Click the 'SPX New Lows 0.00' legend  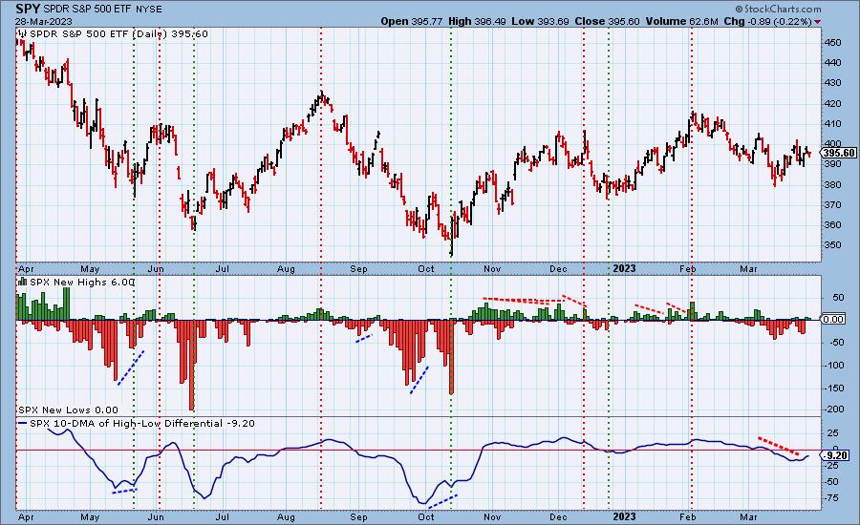[x=68, y=409]
